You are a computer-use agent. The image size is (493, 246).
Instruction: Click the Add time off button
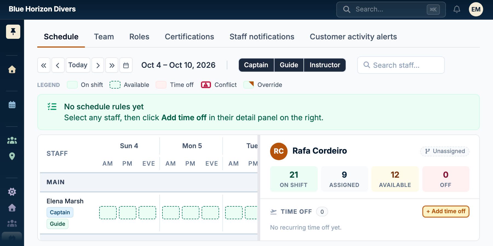446,211
